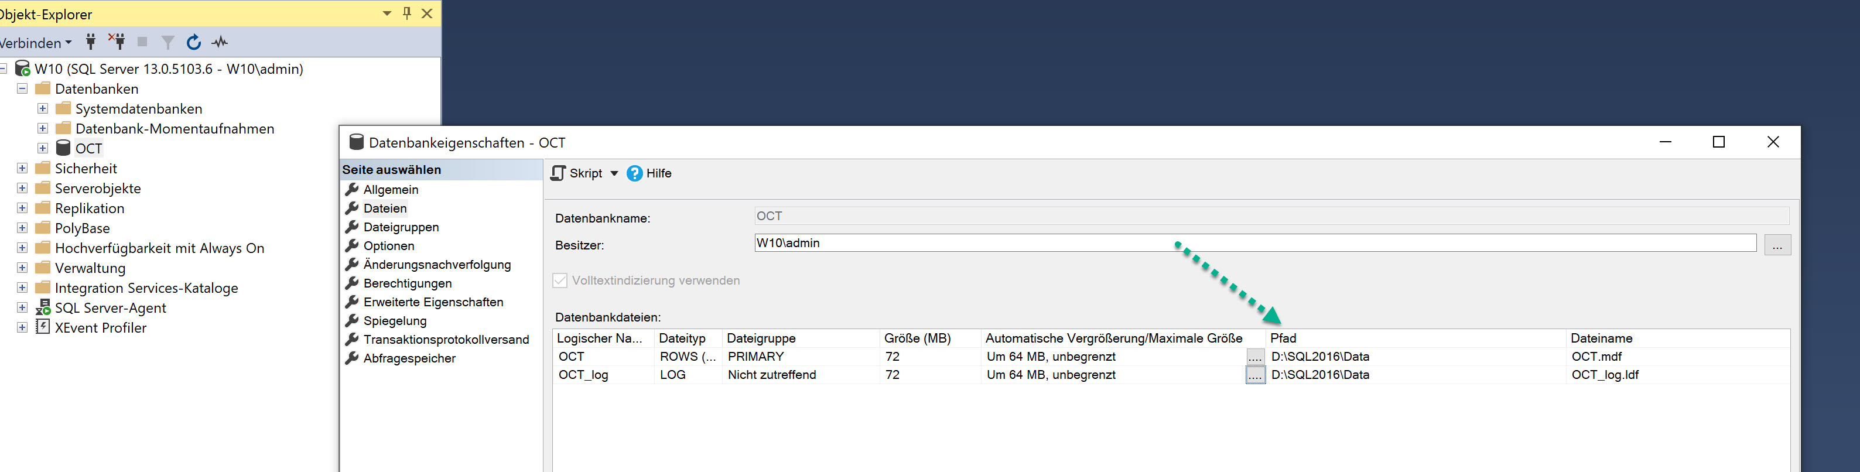This screenshot has width=1860, height=472.
Task: Click the connect plug icon in Objekt-Explorer
Action: coord(91,42)
